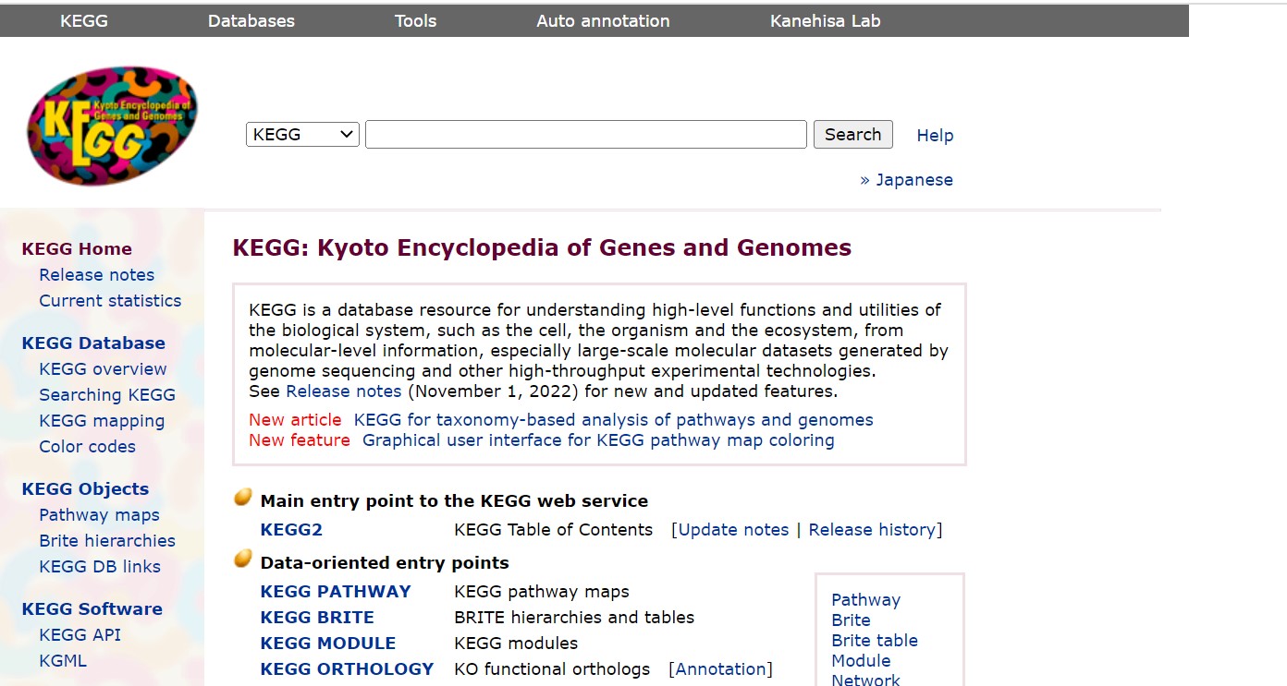
Task: Open Network in the right box
Action: [x=865, y=680]
